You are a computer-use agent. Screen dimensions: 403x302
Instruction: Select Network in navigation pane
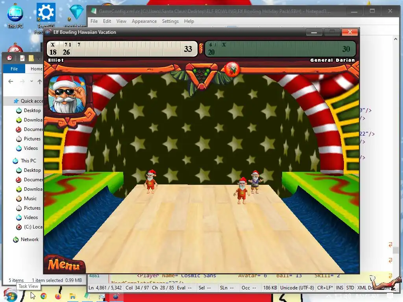click(30, 239)
